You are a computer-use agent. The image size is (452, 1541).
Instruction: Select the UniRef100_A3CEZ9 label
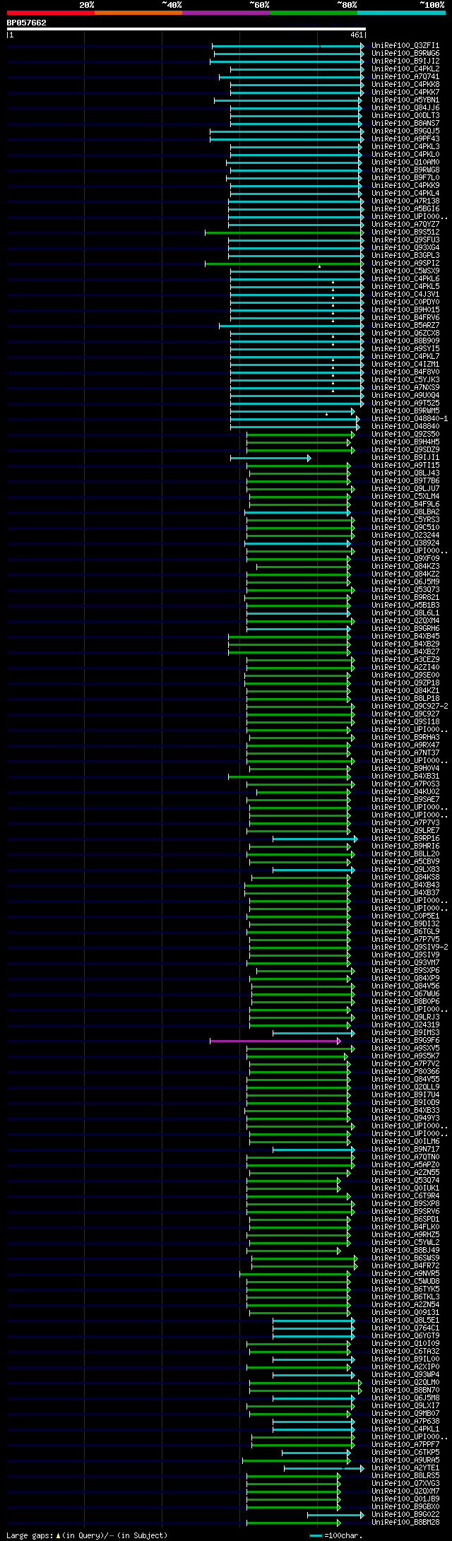[405, 660]
